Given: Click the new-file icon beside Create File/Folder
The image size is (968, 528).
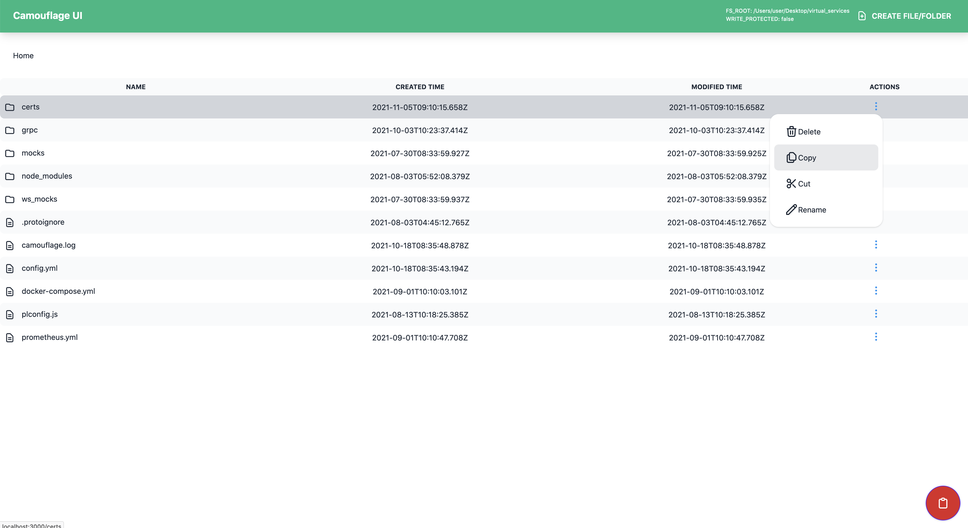Looking at the screenshot, I should (x=862, y=16).
